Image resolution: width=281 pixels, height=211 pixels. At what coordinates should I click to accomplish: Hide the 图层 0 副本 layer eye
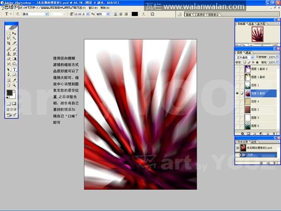pos(238,93)
